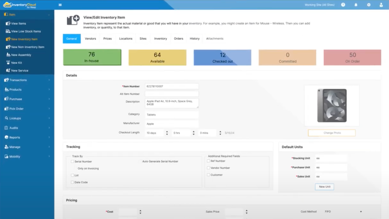Expand the Reports menu chevron
This screenshot has height=219, width=389.
point(49,137)
